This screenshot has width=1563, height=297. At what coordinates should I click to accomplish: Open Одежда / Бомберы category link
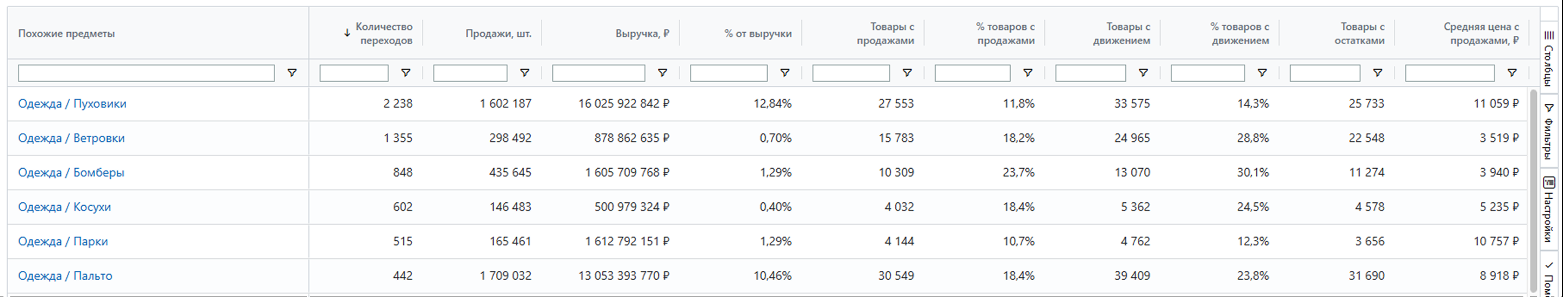[x=71, y=173]
